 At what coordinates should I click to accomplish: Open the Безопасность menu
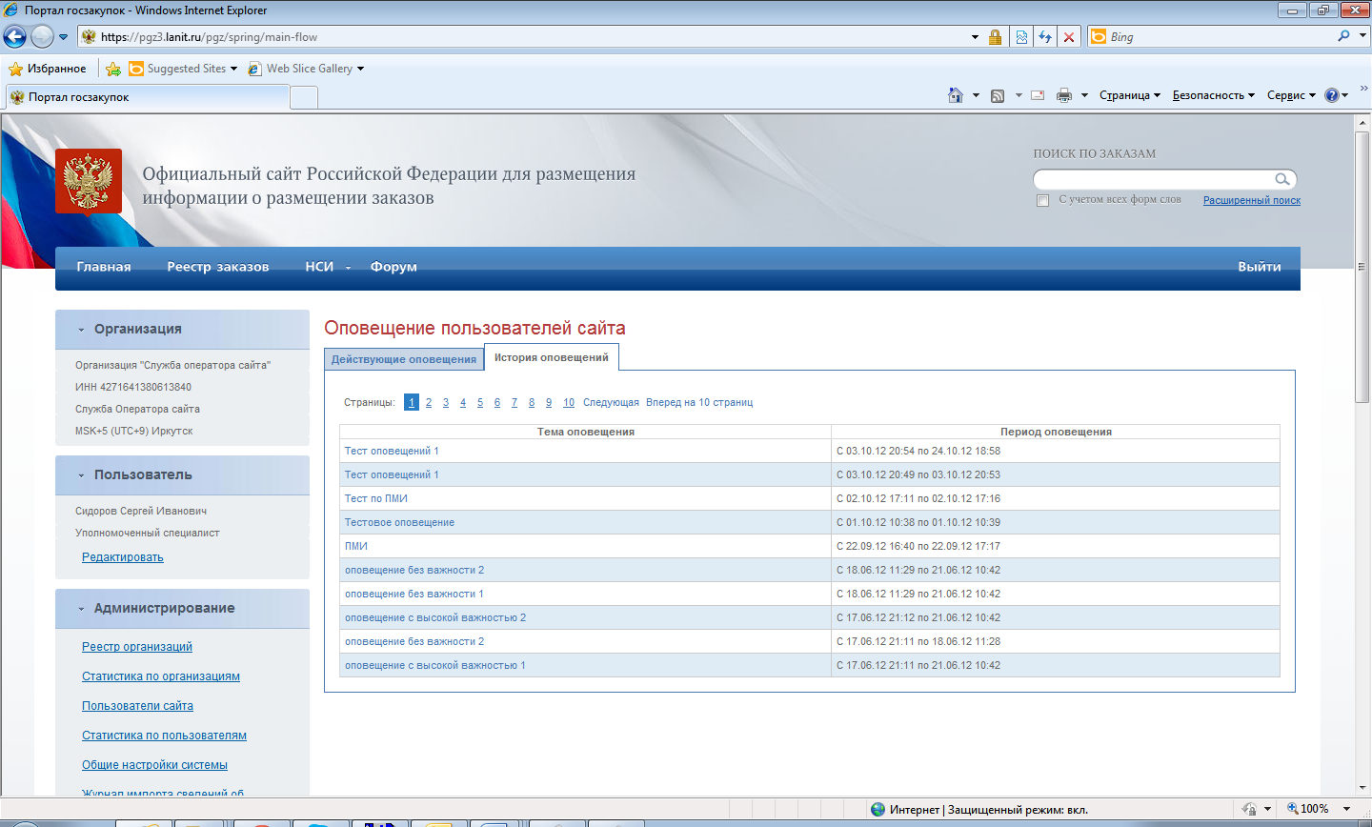click(1214, 95)
